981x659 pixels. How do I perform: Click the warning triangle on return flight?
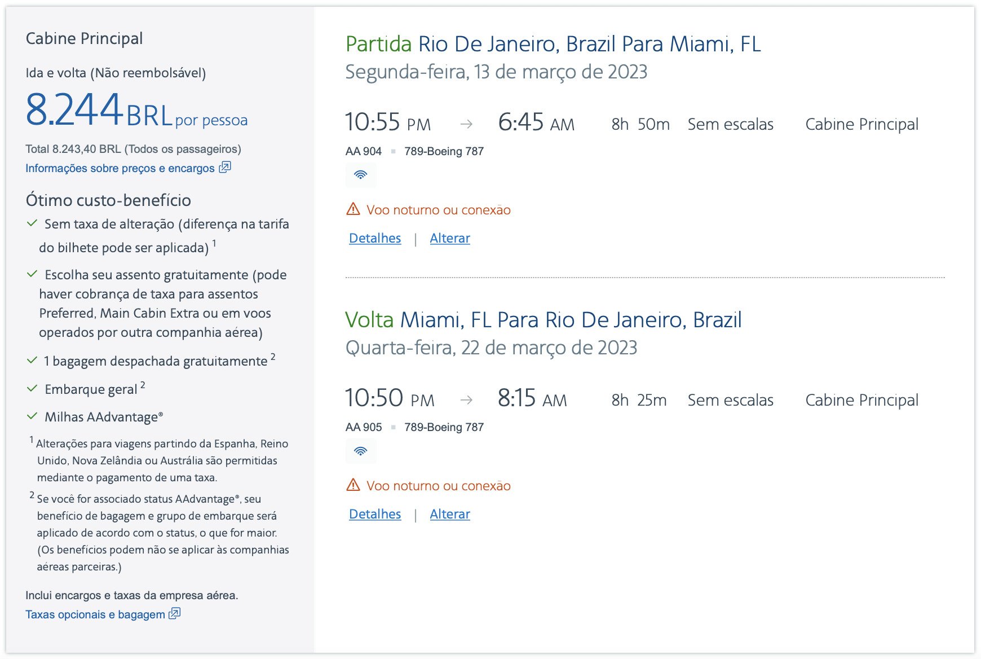click(x=353, y=485)
